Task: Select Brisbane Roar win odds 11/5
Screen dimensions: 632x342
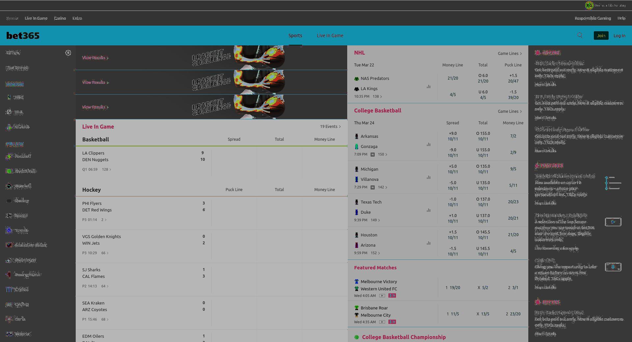Action: 453,314
